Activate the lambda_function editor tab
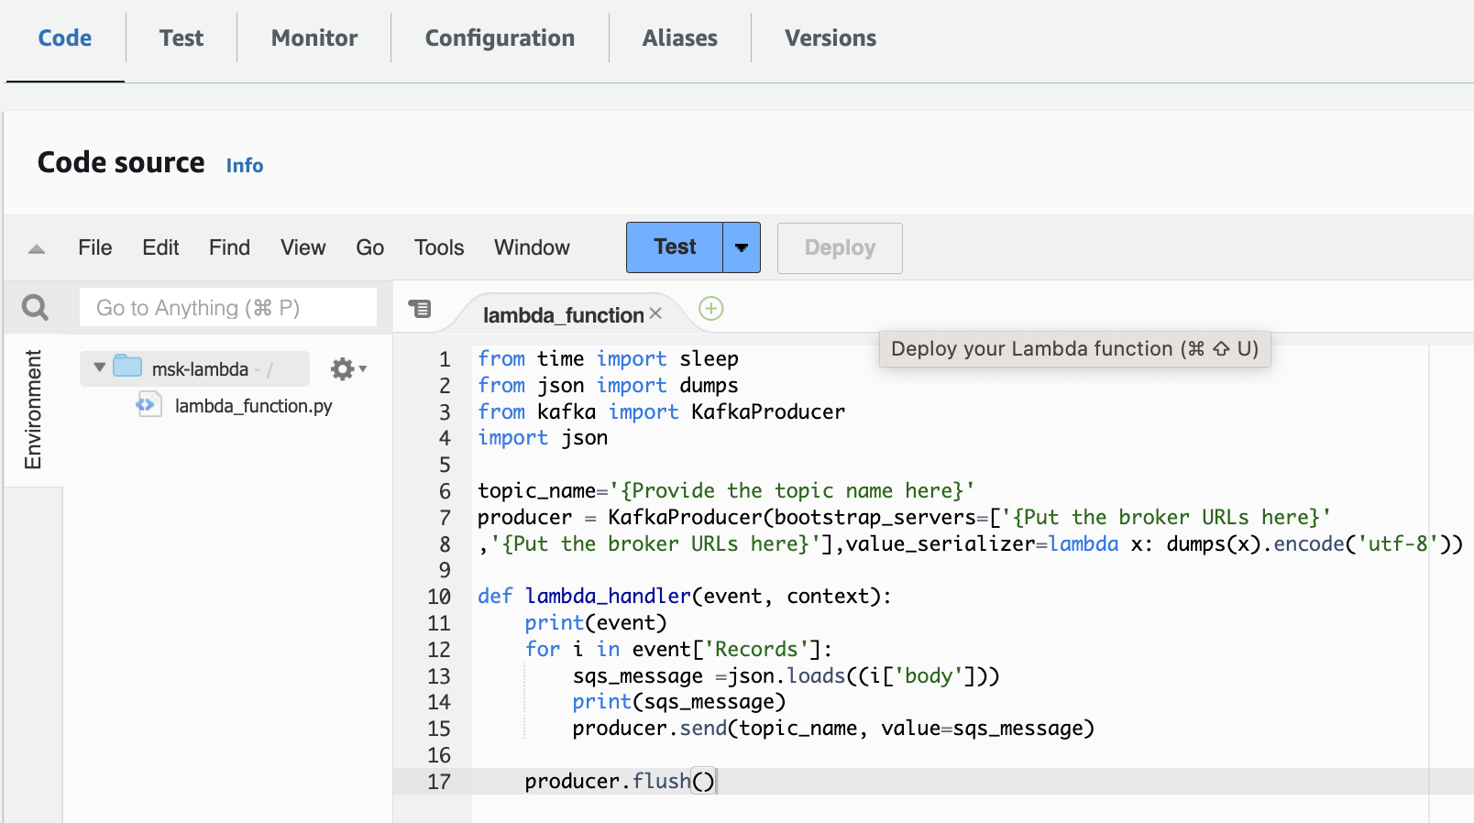The width and height of the screenshot is (1474, 823). pyautogui.click(x=563, y=314)
